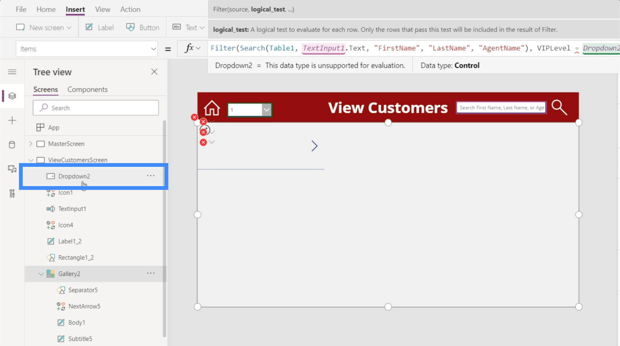
Task: Click the customer search text input
Action: (x=501, y=108)
